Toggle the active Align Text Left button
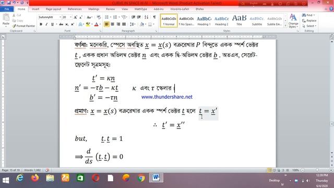The height and width of the screenshot is (188, 334). coord(106,25)
